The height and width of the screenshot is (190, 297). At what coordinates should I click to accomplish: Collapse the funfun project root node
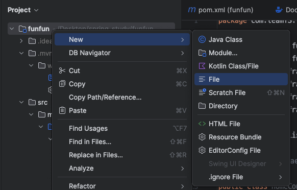(x=12, y=29)
